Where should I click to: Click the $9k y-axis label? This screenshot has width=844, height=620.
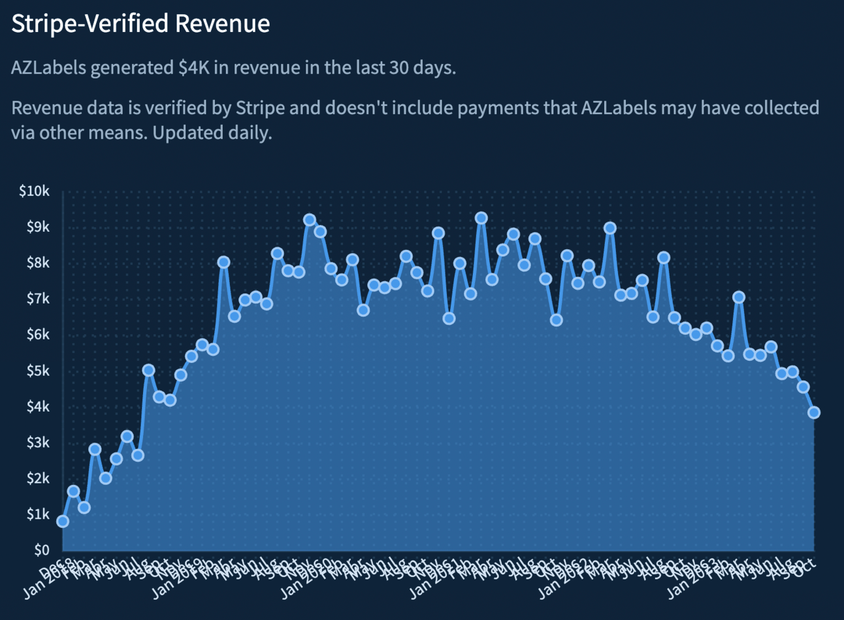tap(38, 227)
